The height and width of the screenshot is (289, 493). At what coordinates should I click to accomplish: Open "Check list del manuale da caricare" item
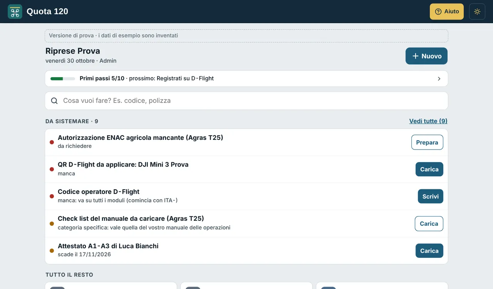tap(131, 218)
